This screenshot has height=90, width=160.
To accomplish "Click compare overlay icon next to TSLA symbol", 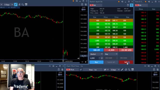I will 81,69.
